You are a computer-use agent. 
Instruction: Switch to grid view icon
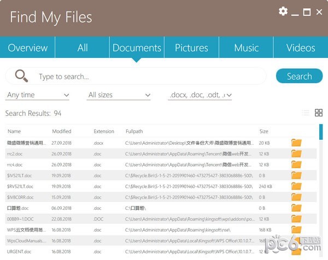[x=319, y=113]
